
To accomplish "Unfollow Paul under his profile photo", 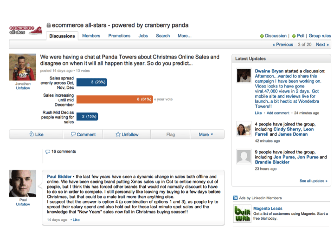I will point(23,204).
